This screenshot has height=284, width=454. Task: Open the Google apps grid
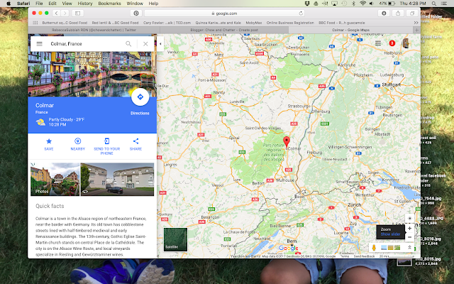(x=378, y=43)
